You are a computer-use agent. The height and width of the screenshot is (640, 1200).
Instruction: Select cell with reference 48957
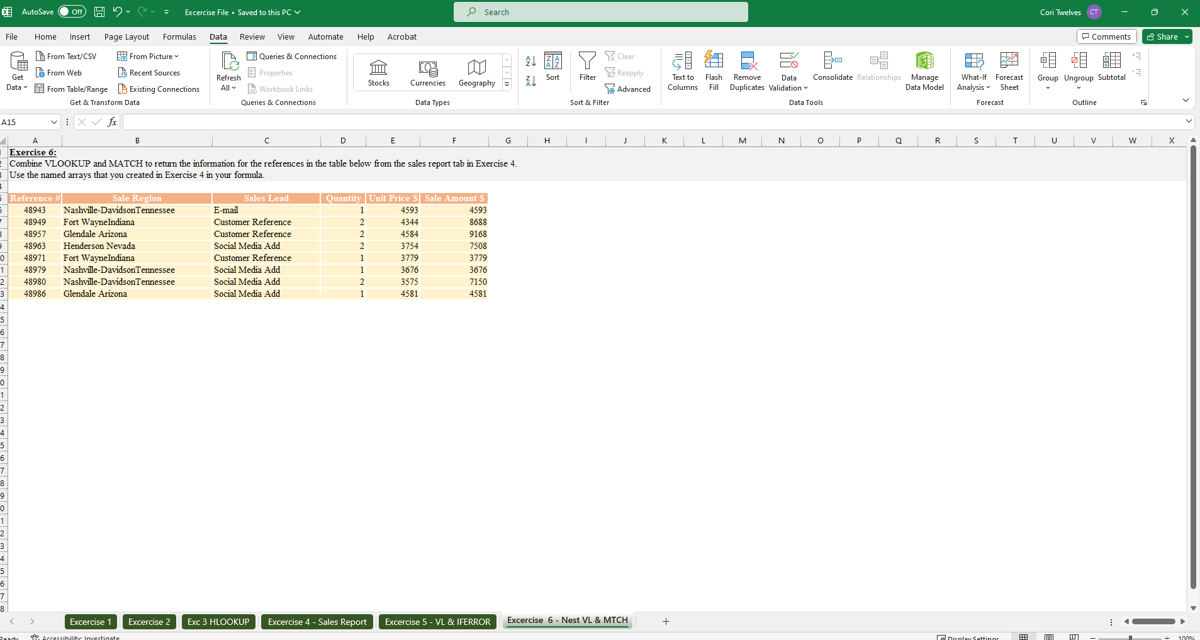(x=35, y=234)
